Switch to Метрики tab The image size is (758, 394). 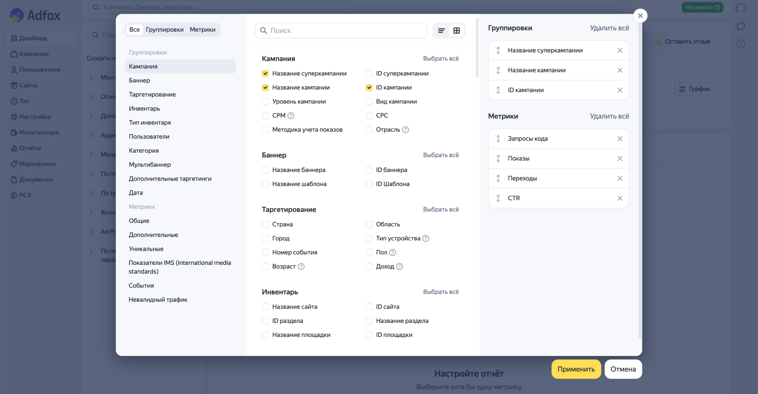point(203,30)
